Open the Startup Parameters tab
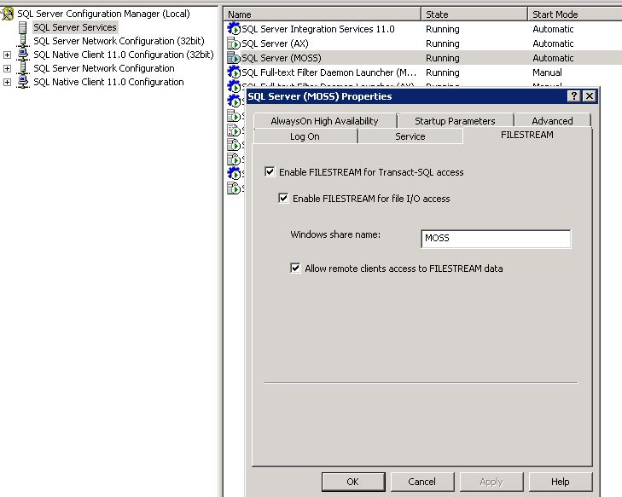622x497 pixels. click(455, 121)
